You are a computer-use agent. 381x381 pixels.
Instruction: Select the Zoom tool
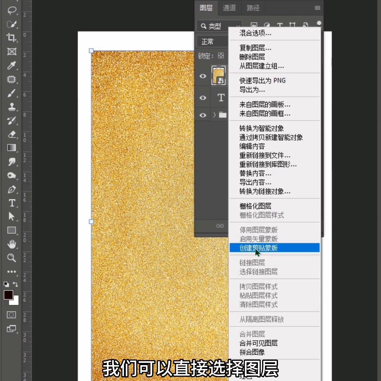click(x=12, y=258)
